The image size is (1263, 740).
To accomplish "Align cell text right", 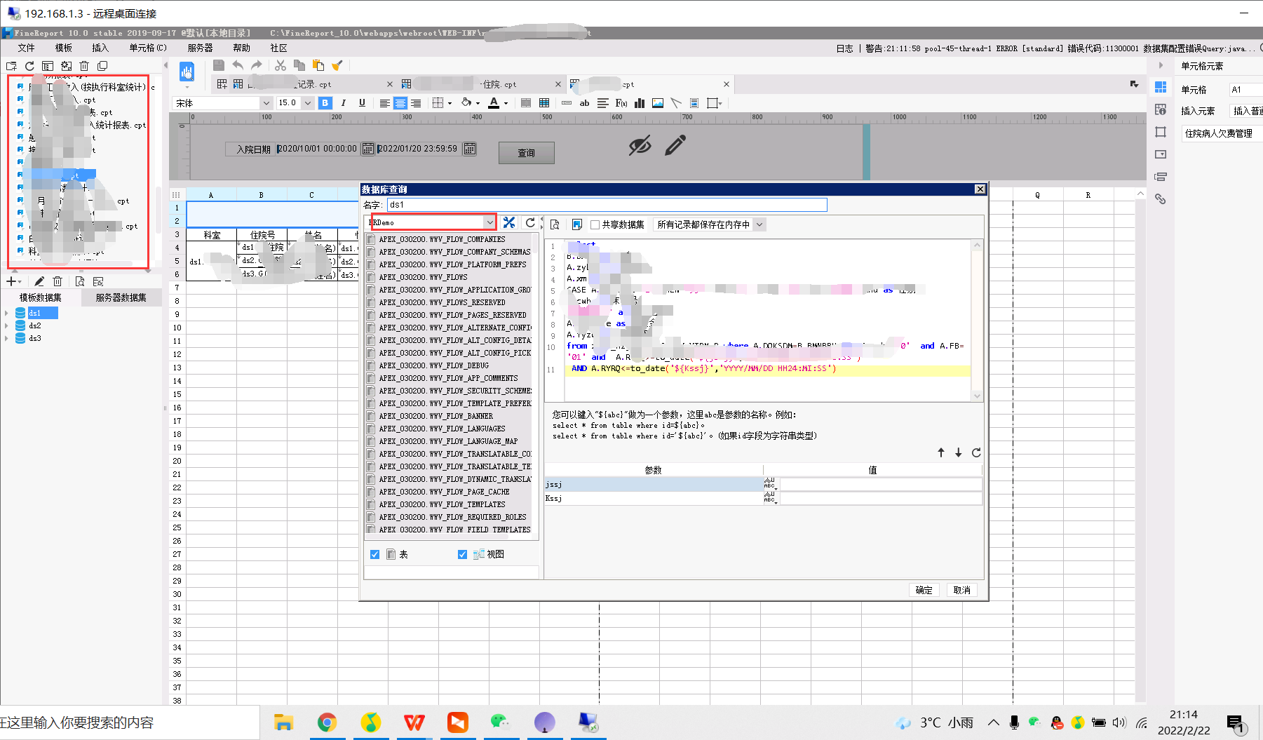I will pos(416,103).
